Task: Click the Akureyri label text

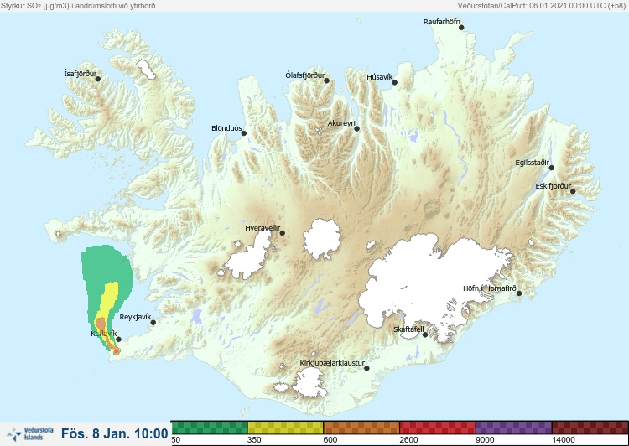Action: (341, 123)
